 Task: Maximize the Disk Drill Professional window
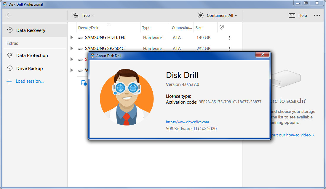(306, 3)
